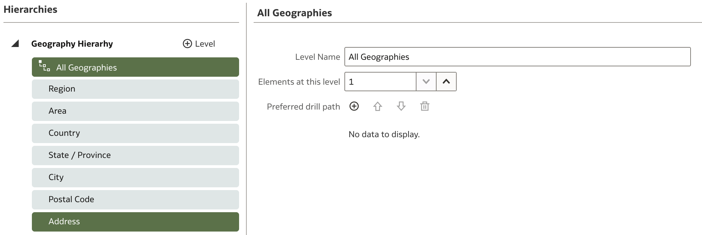Image resolution: width=702 pixels, height=235 pixels.
Task: Move drill path down with arrow icon
Action: [x=401, y=106]
